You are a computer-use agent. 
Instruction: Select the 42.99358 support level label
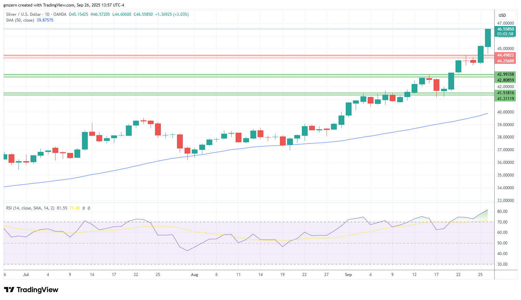point(506,74)
